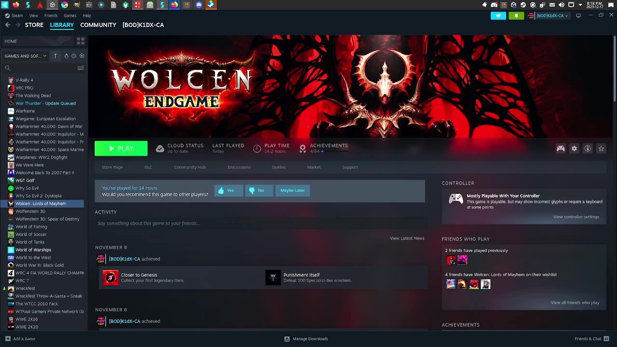617x347 pixels.
Task: Open Market link
Action: point(314,167)
